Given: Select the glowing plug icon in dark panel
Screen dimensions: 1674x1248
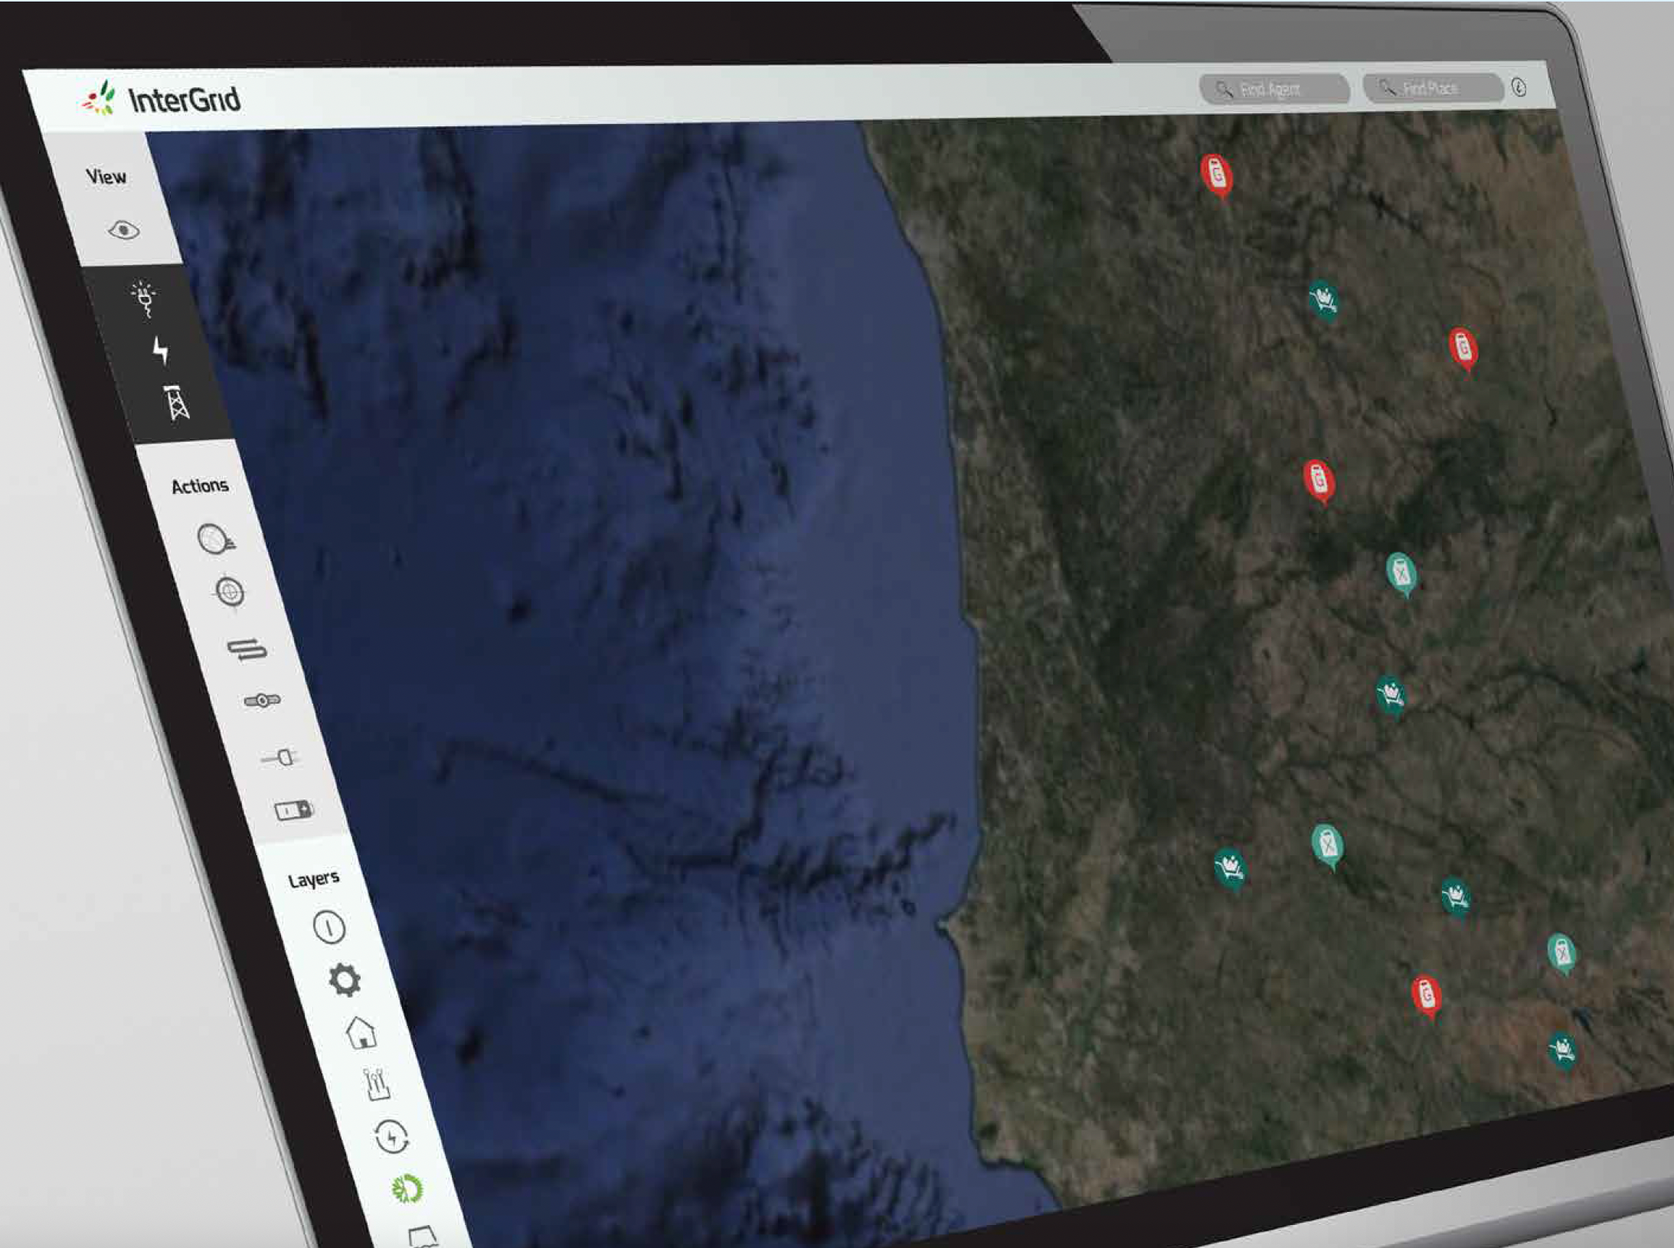Looking at the screenshot, I should point(144,299).
